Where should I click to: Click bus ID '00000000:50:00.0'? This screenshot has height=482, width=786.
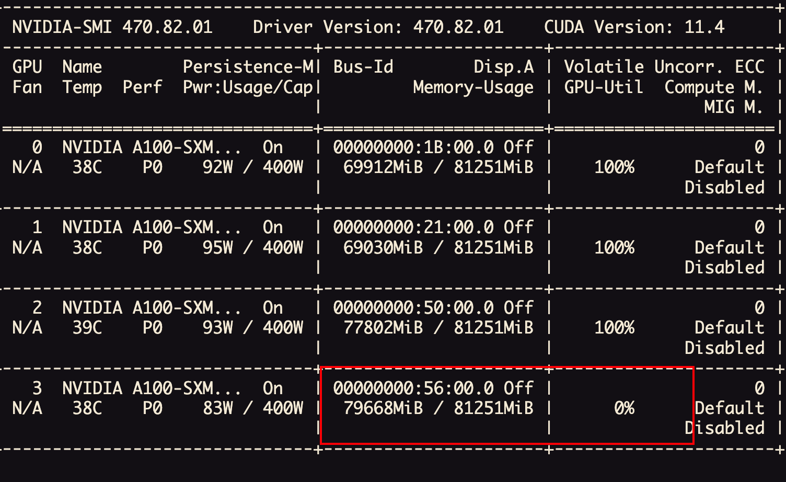(x=413, y=307)
